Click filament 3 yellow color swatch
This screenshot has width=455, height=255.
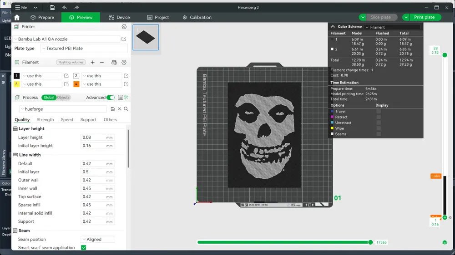pyautogui.click(x=16, y=84)
